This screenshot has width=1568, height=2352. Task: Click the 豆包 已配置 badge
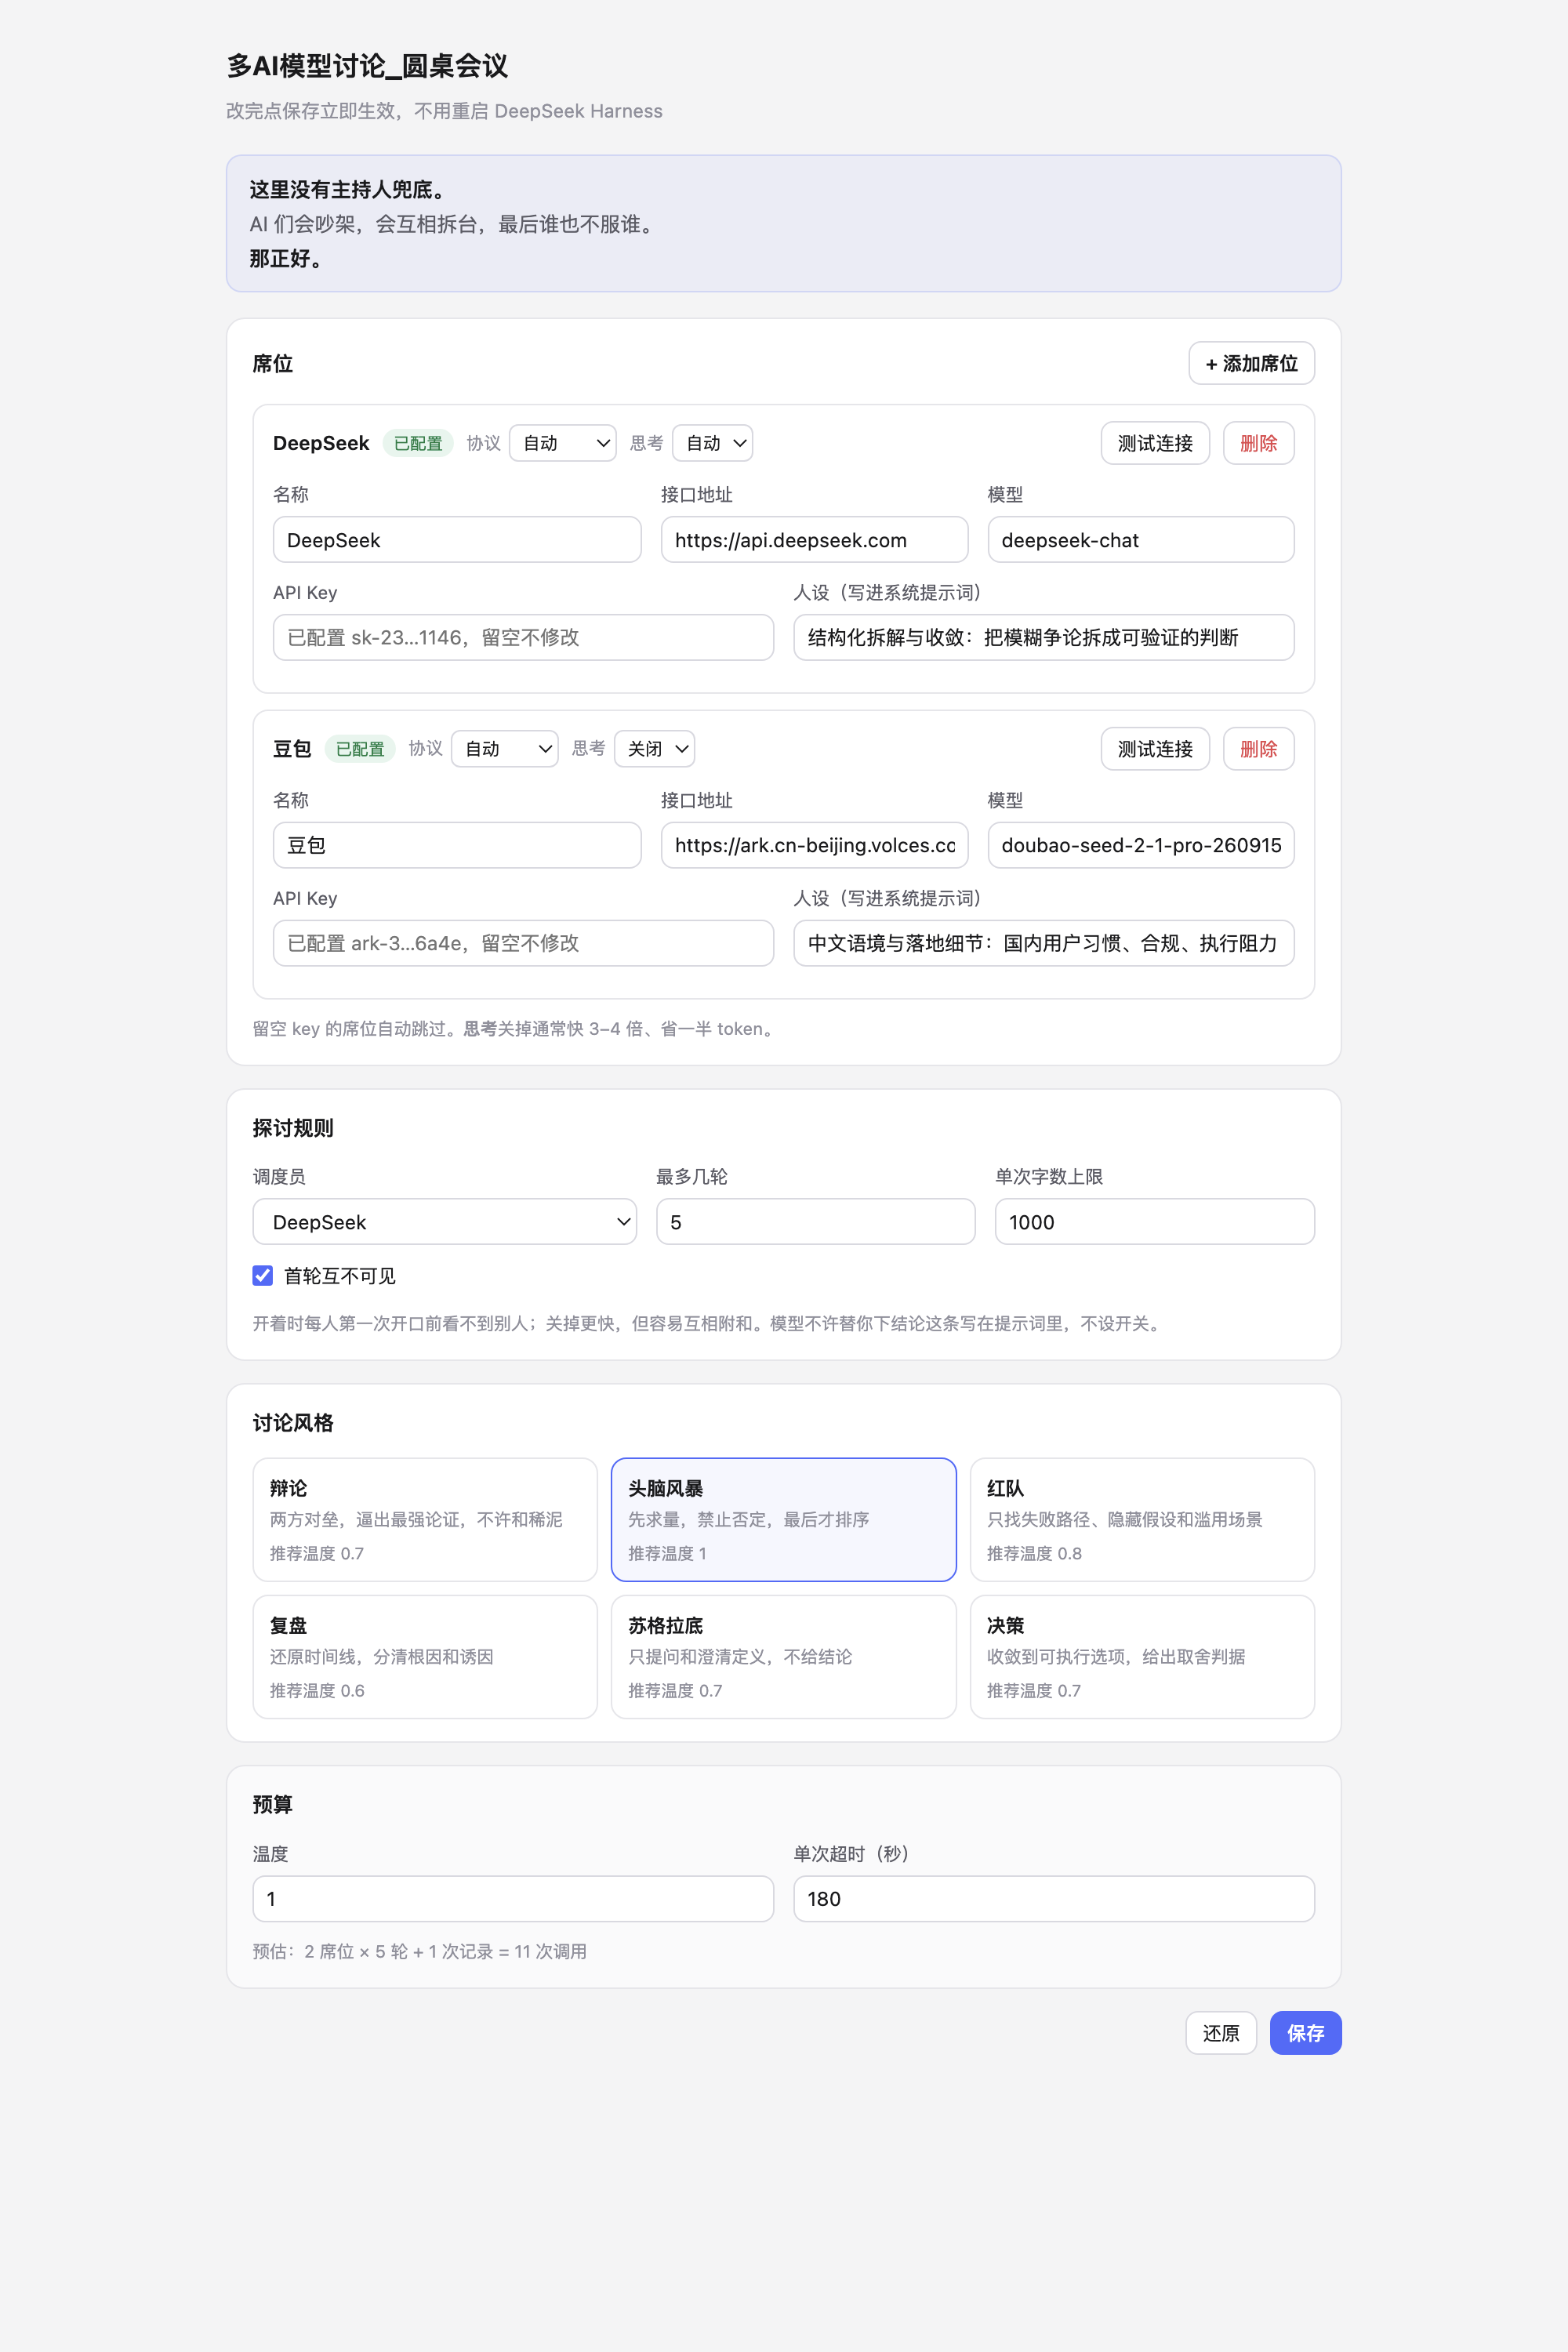(x=360, y=749)
